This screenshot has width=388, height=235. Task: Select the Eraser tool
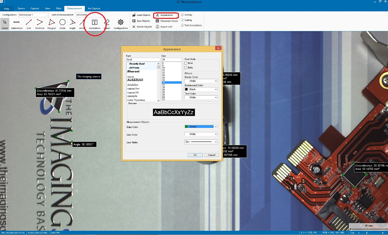click(x=107, y=24)
